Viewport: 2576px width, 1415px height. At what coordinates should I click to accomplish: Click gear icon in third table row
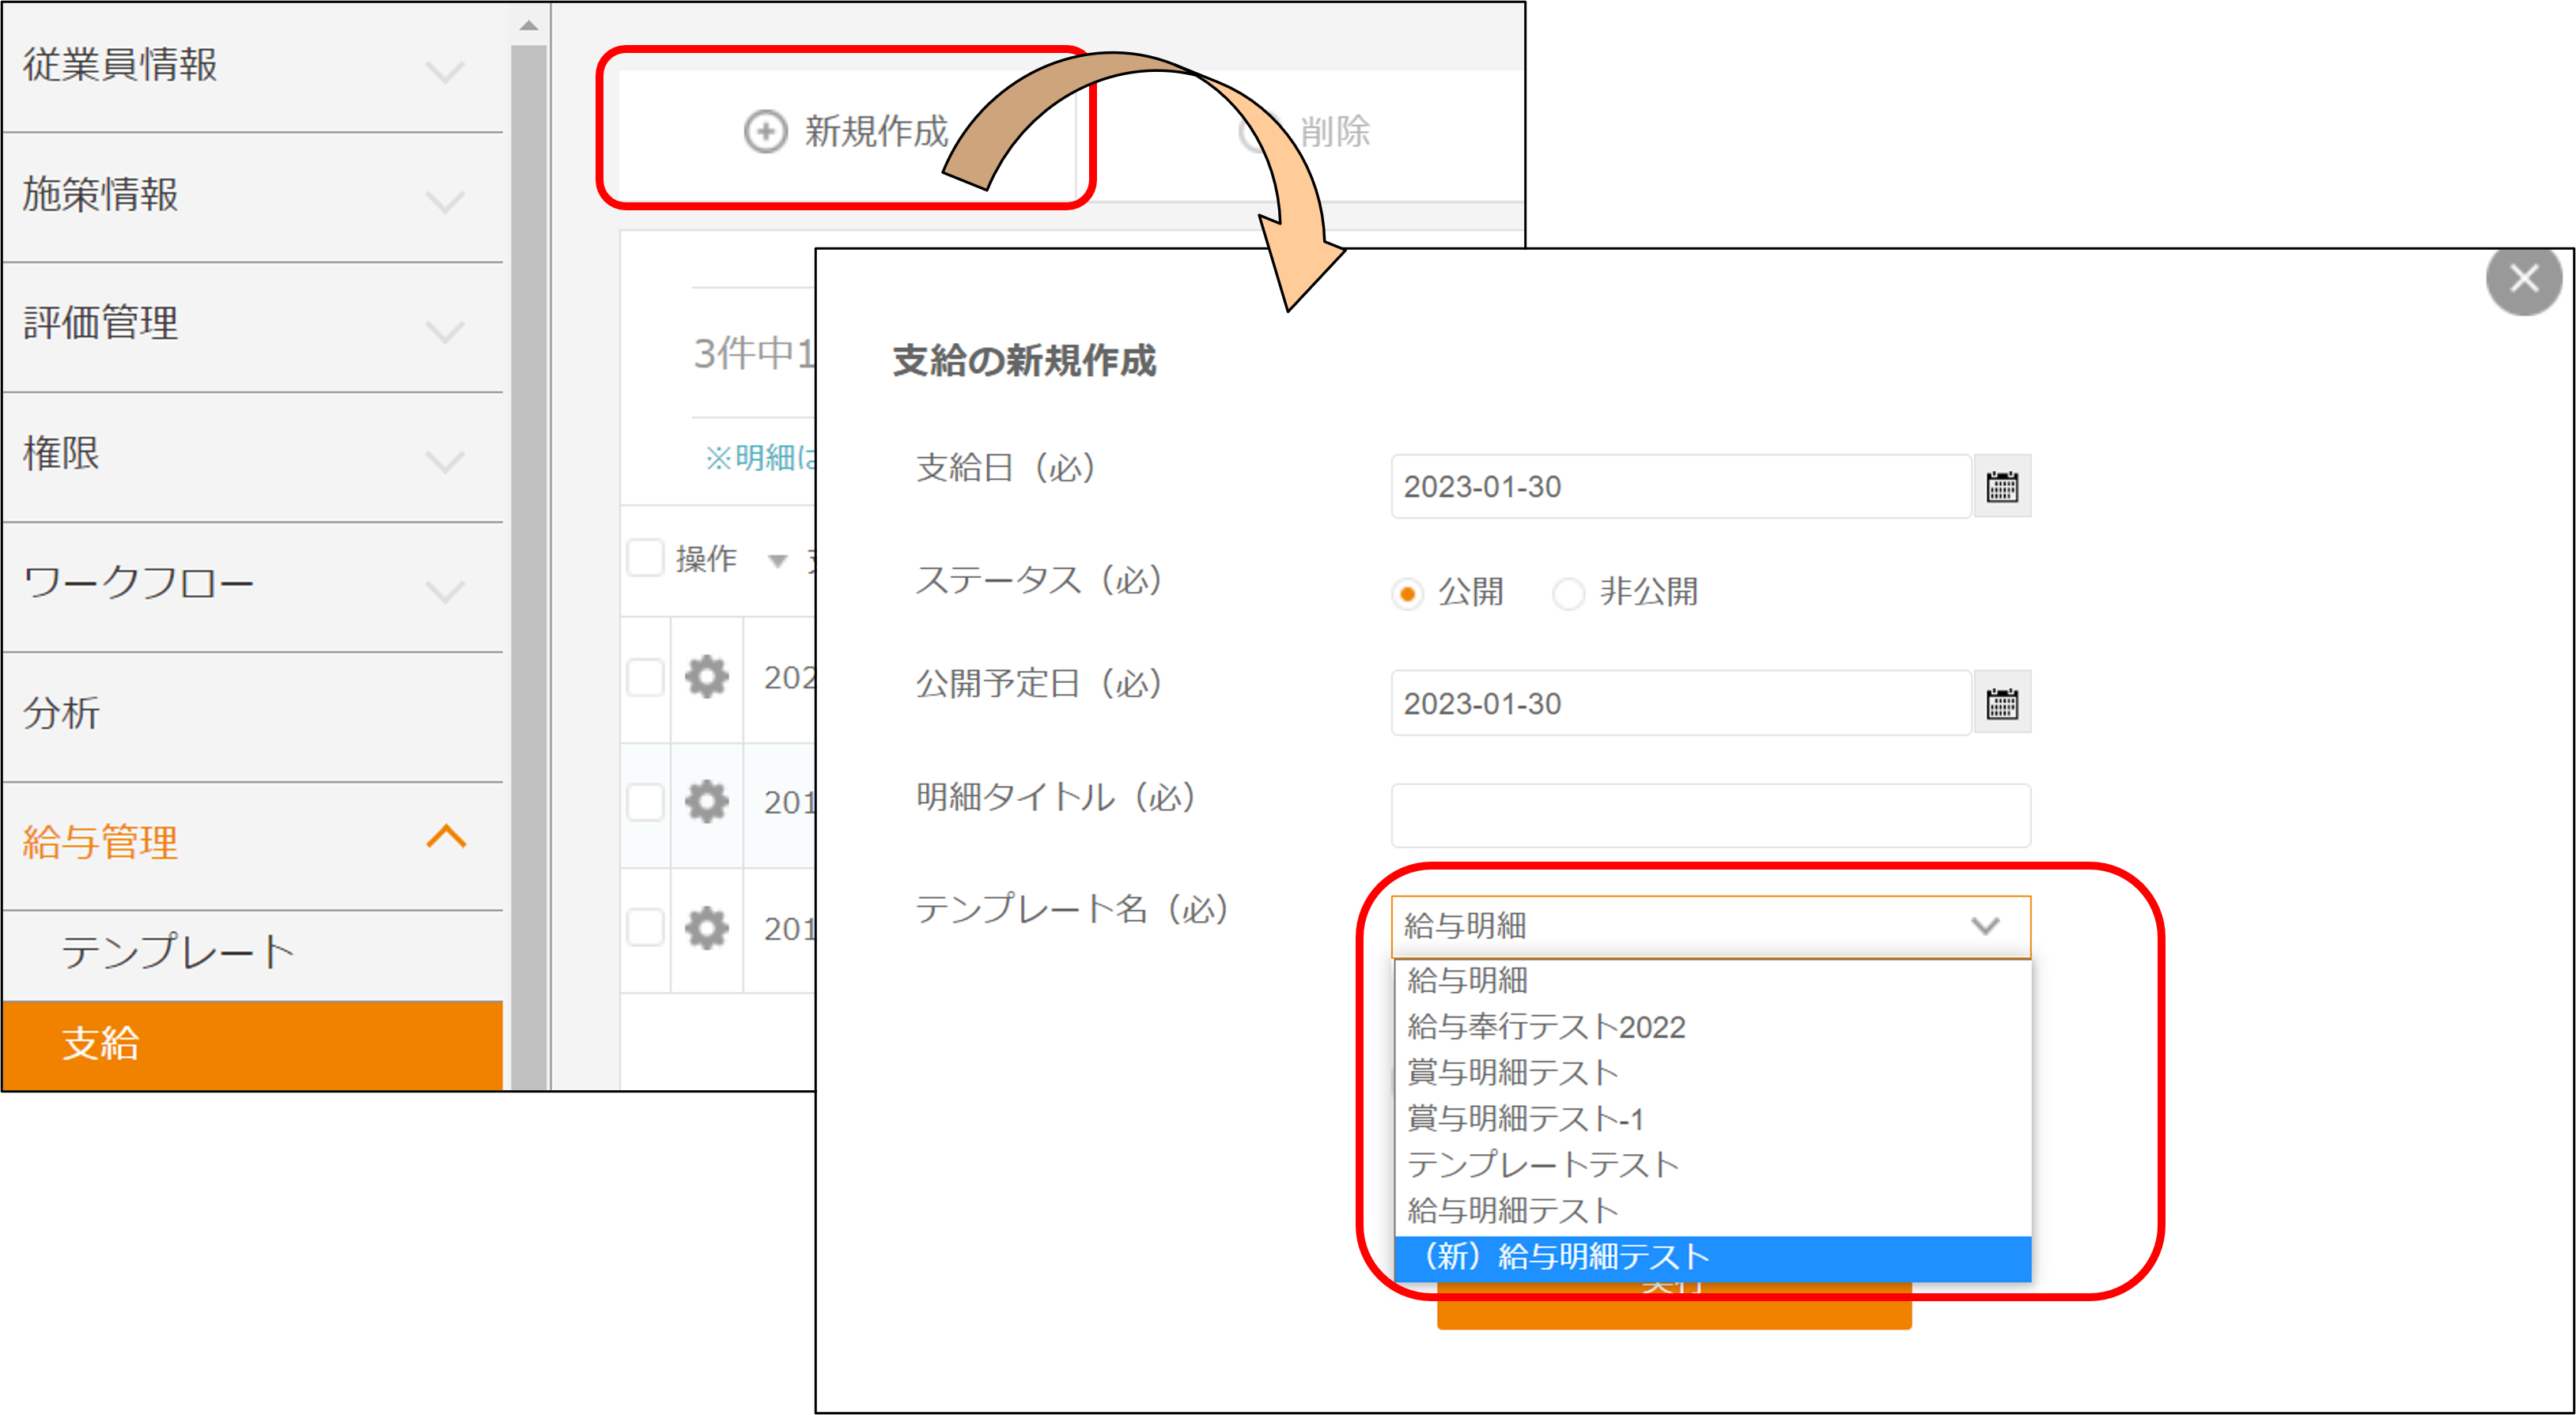tap(706, 928)
